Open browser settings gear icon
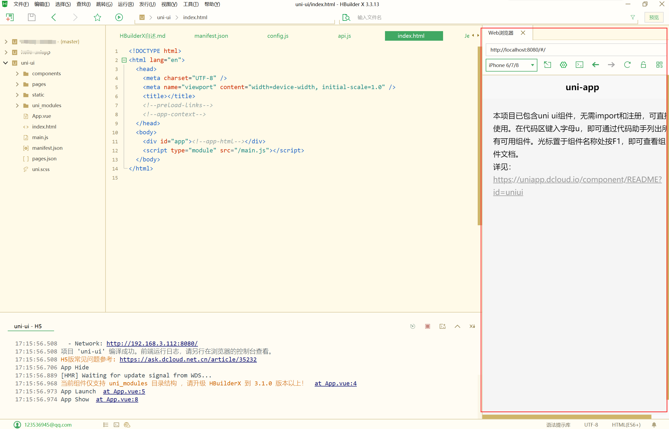 point(563,65)
